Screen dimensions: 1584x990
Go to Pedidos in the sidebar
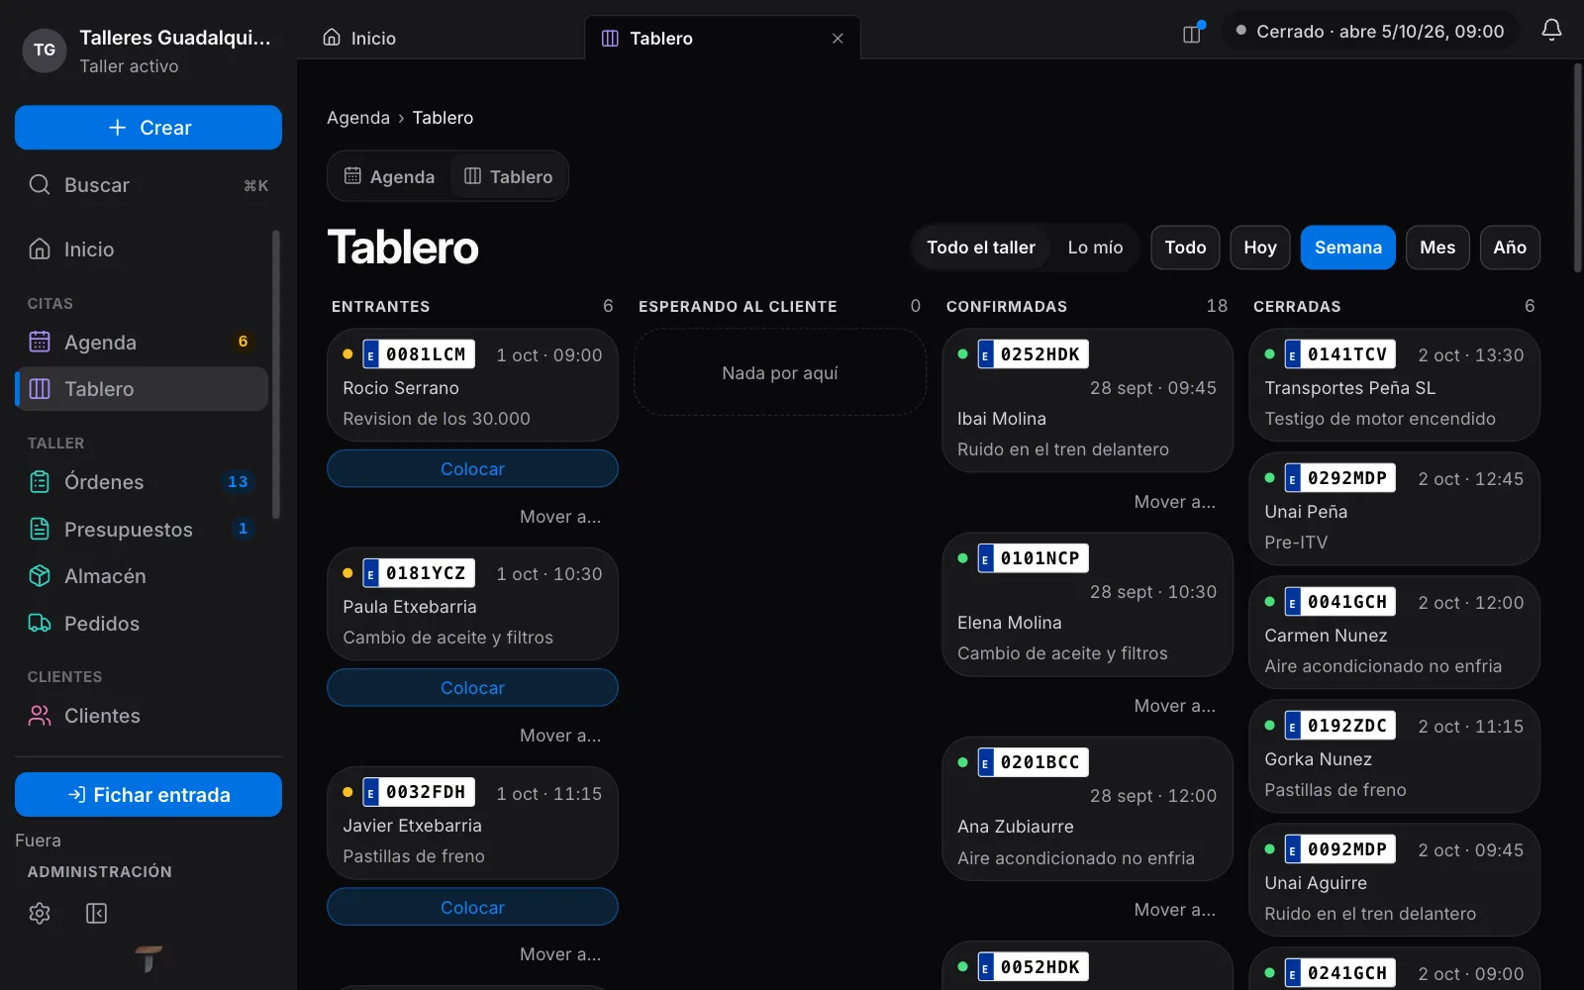(142, 624)
